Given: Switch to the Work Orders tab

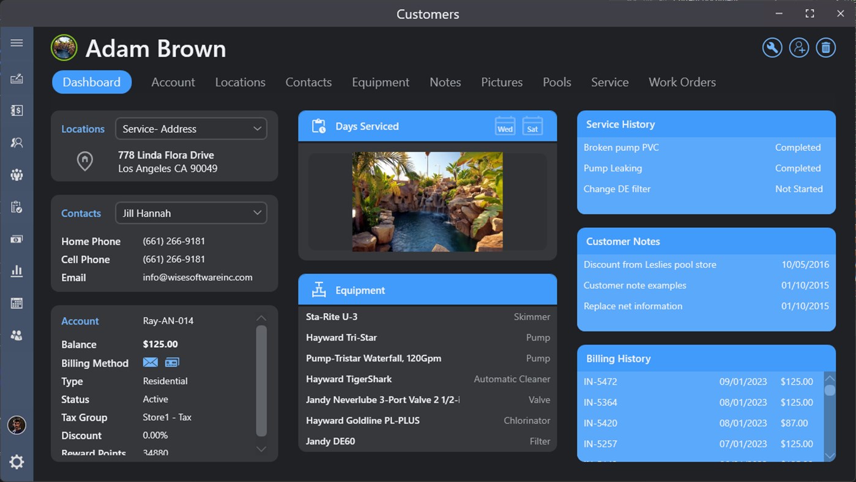Looking at the screenshot, I should pyautogui.click(x=682, y=81).
